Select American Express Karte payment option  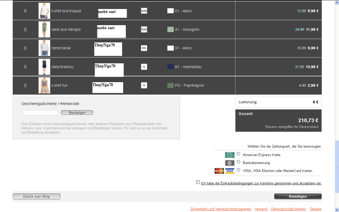238,154
